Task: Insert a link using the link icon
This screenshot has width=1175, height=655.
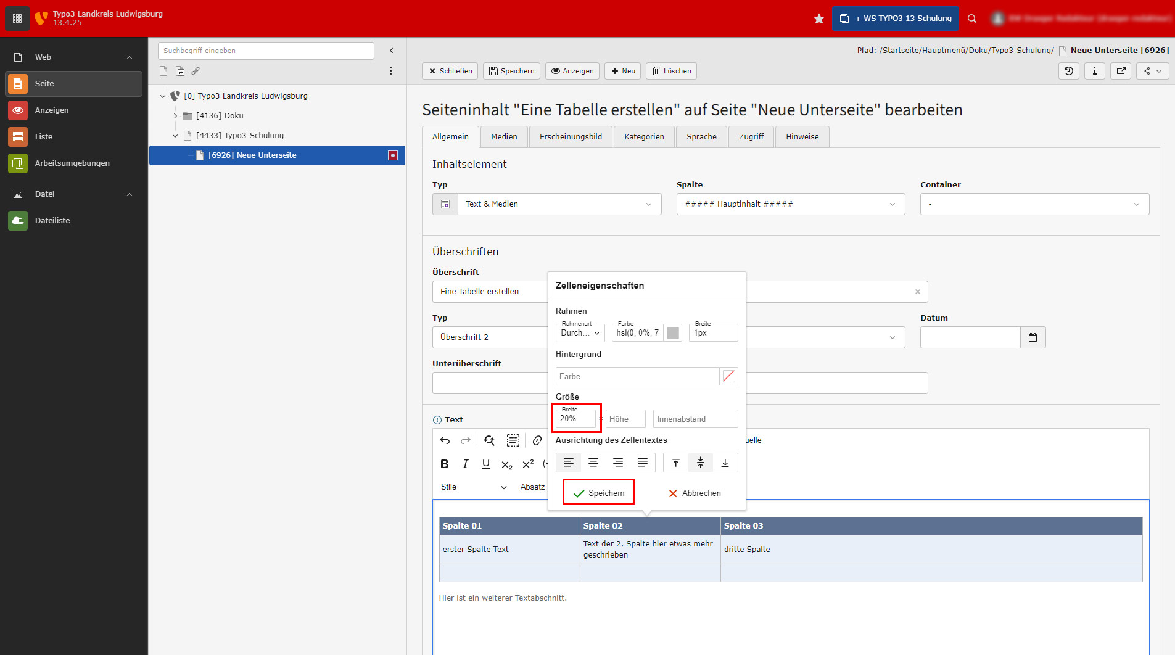Action: pyautogui.click(x=537, y=440)
